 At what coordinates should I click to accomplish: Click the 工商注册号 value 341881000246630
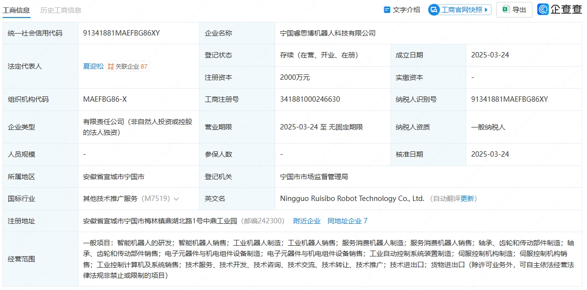coord(310,99)
